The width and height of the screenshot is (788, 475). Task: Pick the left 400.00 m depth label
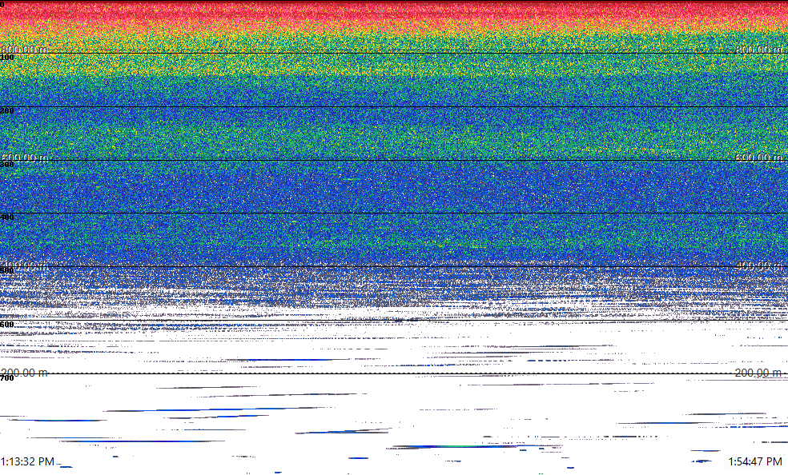[24, 265]
